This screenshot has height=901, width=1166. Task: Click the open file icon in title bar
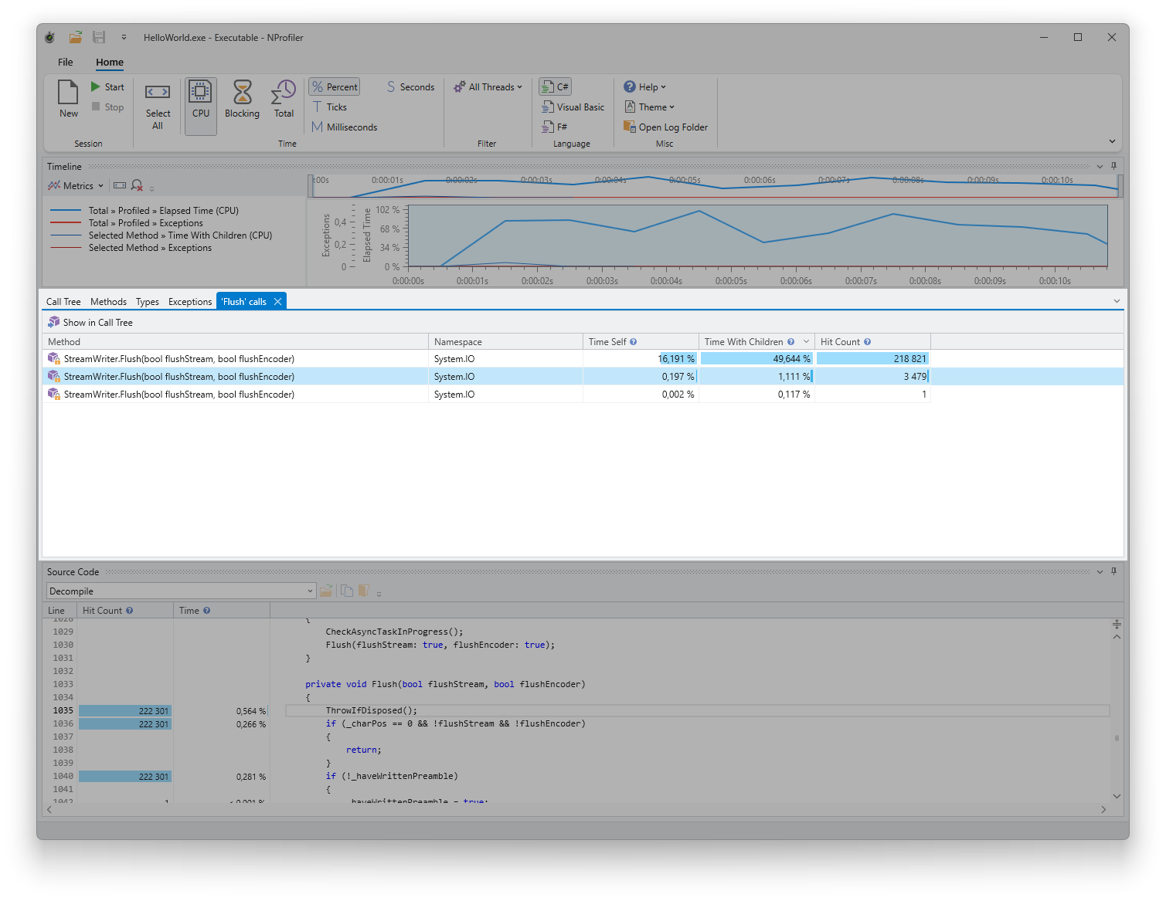pyautogui.click(x=75, y=37)
